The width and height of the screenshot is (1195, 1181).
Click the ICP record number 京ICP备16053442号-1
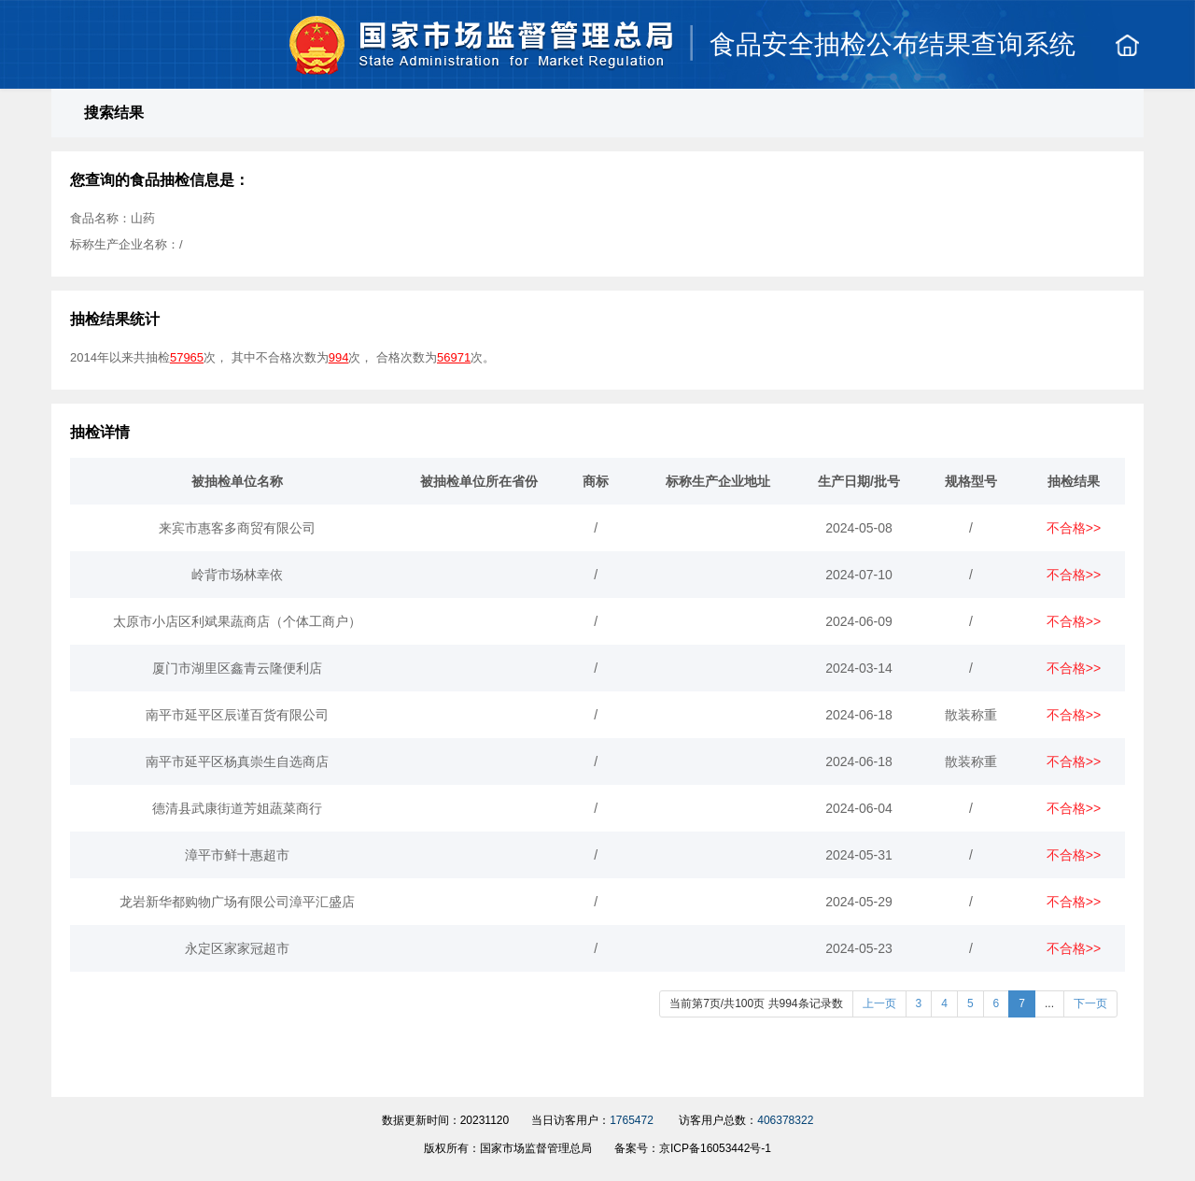click(715, 1148)
